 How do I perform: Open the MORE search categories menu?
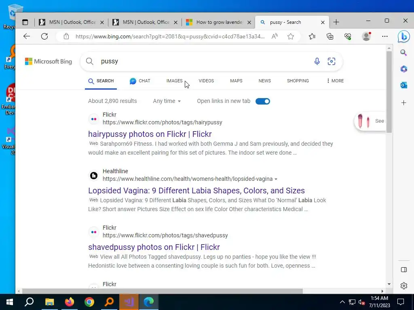click(x=335, y=81)
